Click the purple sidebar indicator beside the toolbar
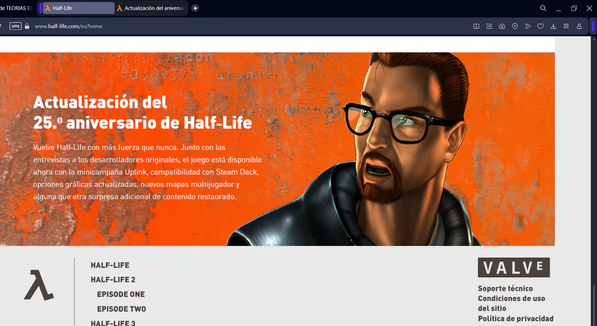The image size is (597, 326). 593,27
